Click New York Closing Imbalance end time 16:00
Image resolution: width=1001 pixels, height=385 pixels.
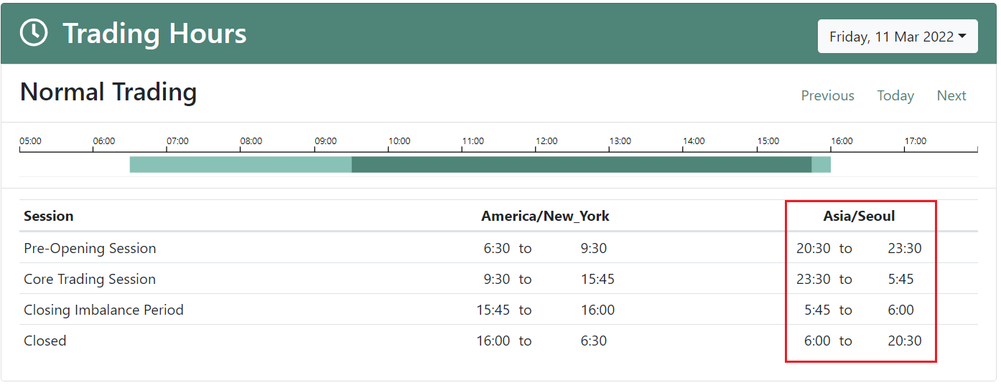(597, 310)
